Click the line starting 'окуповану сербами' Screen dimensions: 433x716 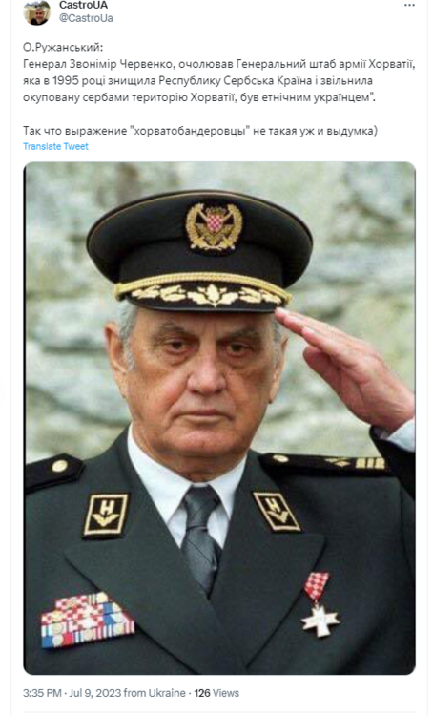pyautogui.click(x=199, y=97)
